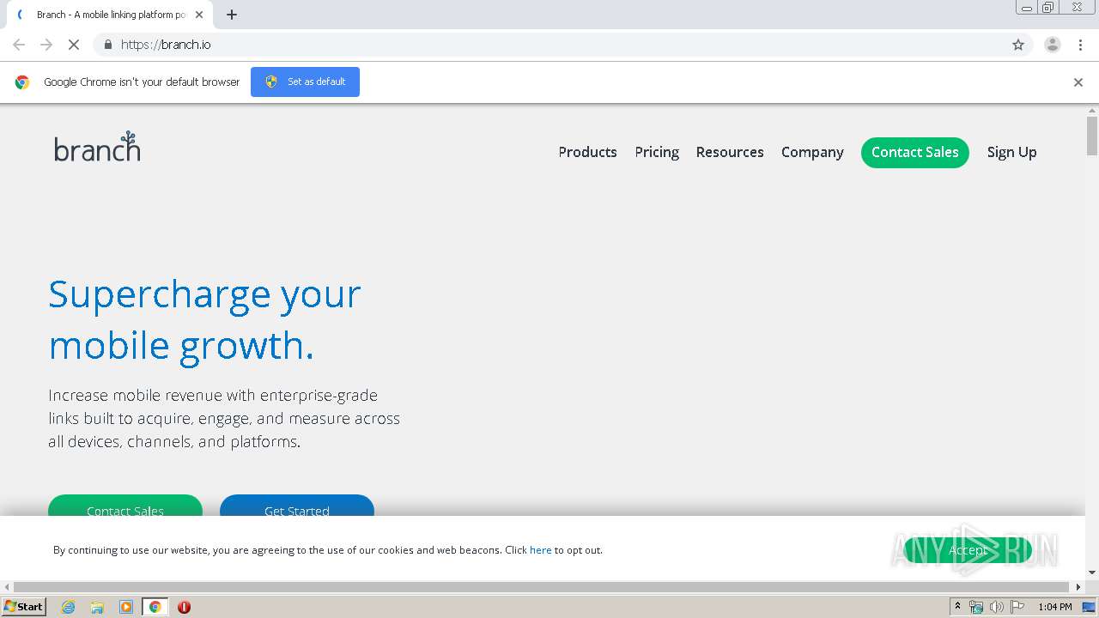
Task: Set Chrome as default browser
Action: click(305, 82)
